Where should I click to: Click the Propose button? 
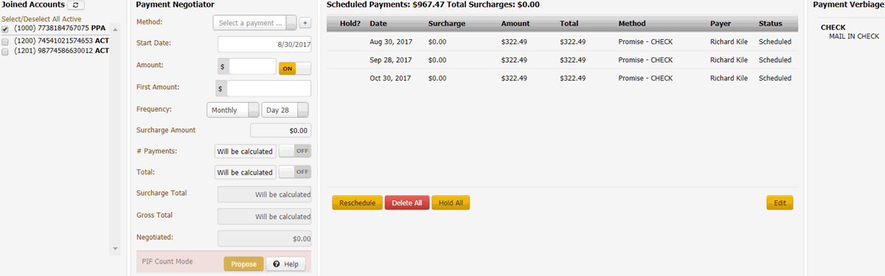pos(243,264)
